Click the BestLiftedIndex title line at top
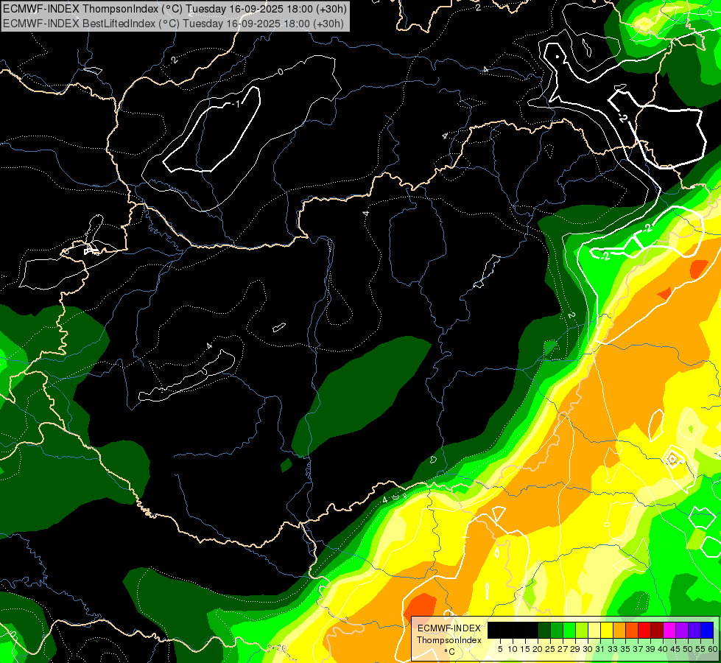Image resolution: width=721 pixels, height=663 pixels. tap(173, 23)
